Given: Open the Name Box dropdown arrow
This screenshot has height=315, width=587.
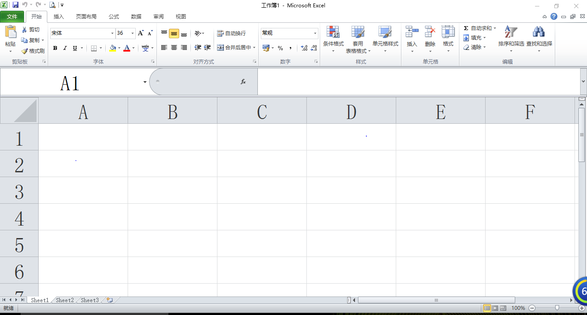Looking at the screenshot, I should (x=145, y=82).
